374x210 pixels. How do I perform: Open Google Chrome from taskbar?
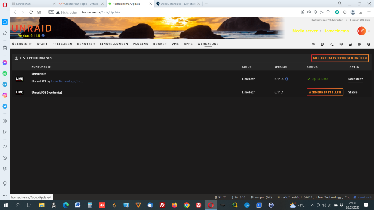point(187,205)
